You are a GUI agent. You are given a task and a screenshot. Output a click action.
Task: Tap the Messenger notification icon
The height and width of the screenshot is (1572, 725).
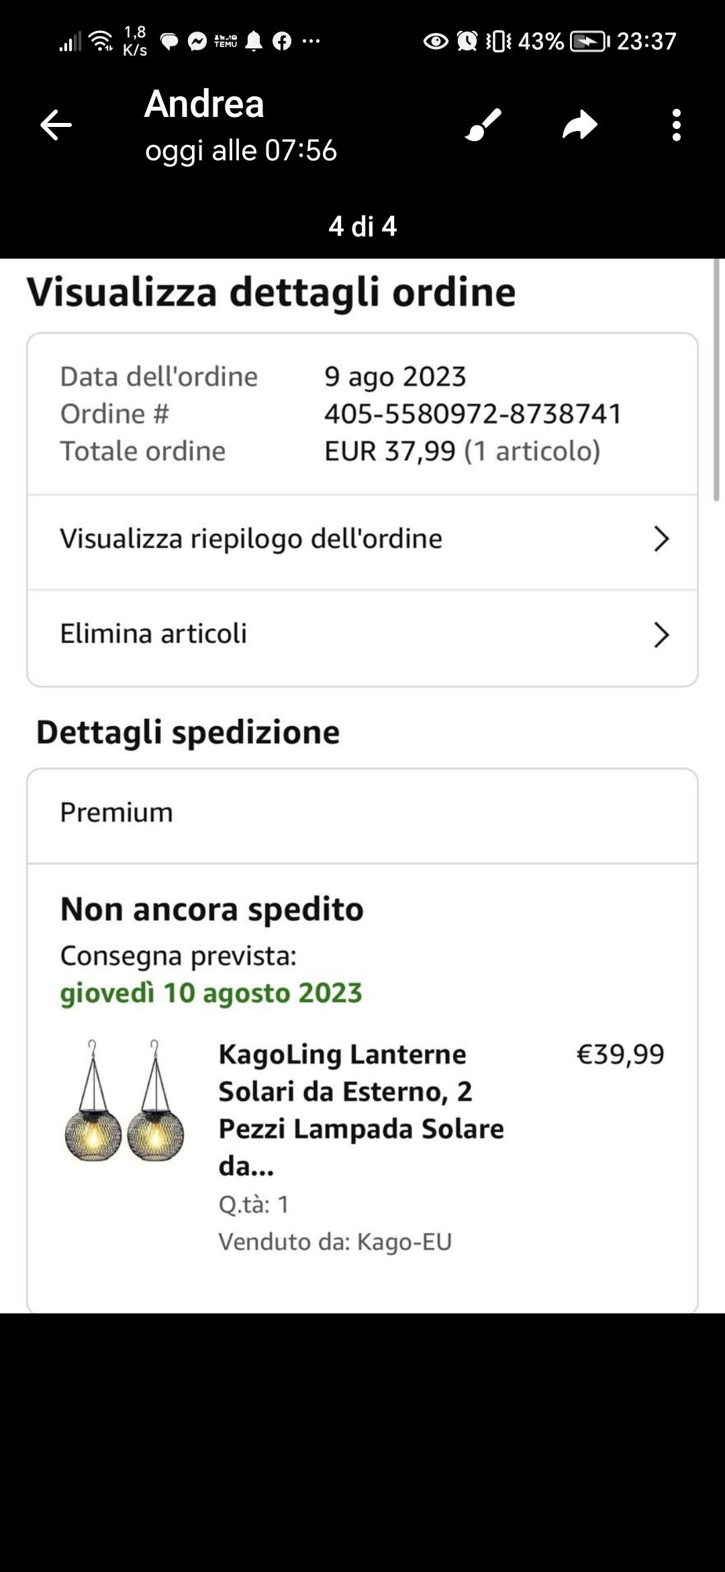197,42
